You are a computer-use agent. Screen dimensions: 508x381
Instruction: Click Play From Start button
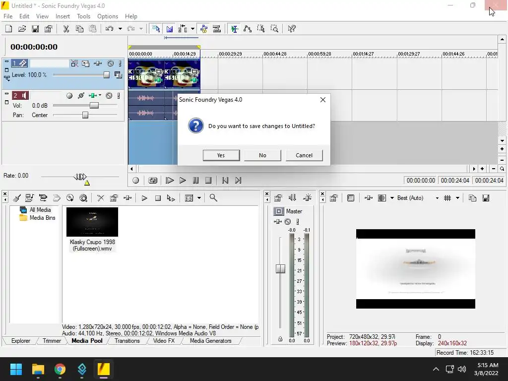[170, 181]
